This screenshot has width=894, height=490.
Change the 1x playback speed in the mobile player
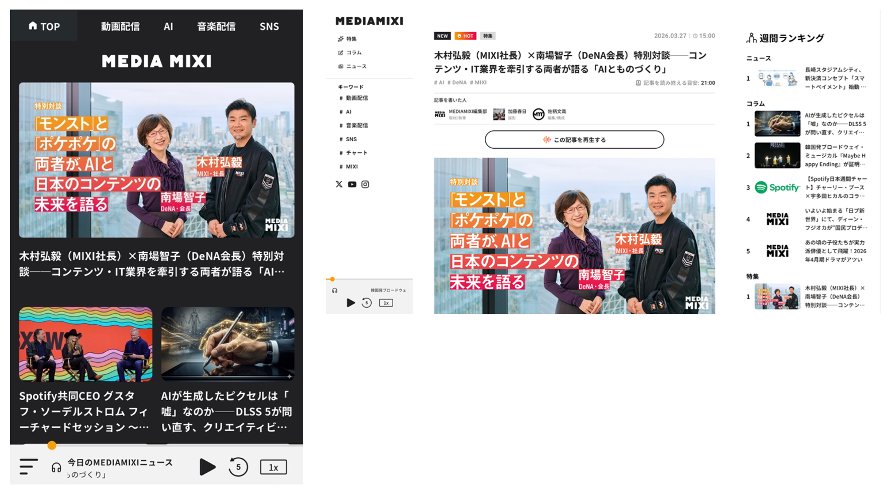click(273, 467)
